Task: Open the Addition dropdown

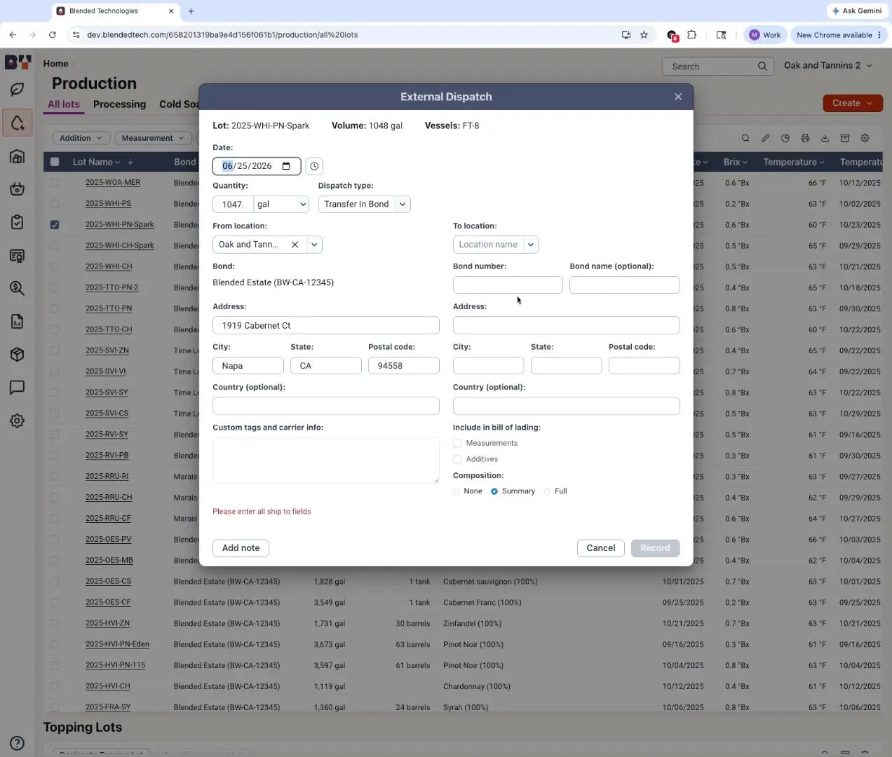Action: (x=81, y=138)
